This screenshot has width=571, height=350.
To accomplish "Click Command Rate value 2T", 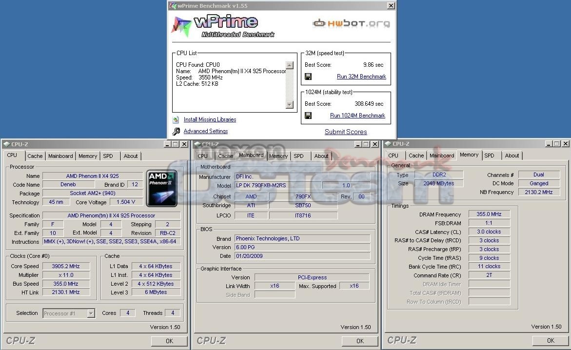I will (489, 275).
